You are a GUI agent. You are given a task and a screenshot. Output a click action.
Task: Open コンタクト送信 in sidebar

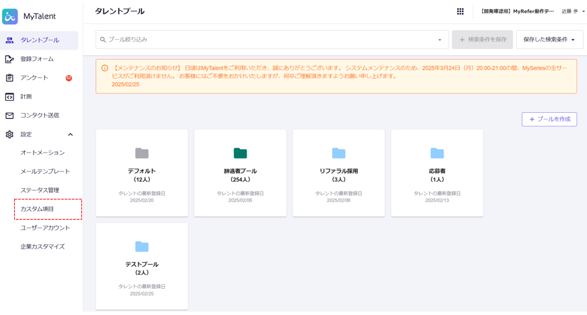(40, 116)
